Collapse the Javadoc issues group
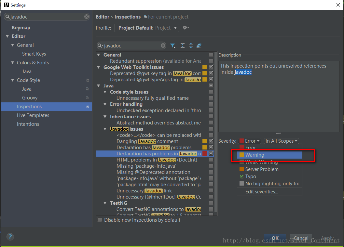 (105, 129)
